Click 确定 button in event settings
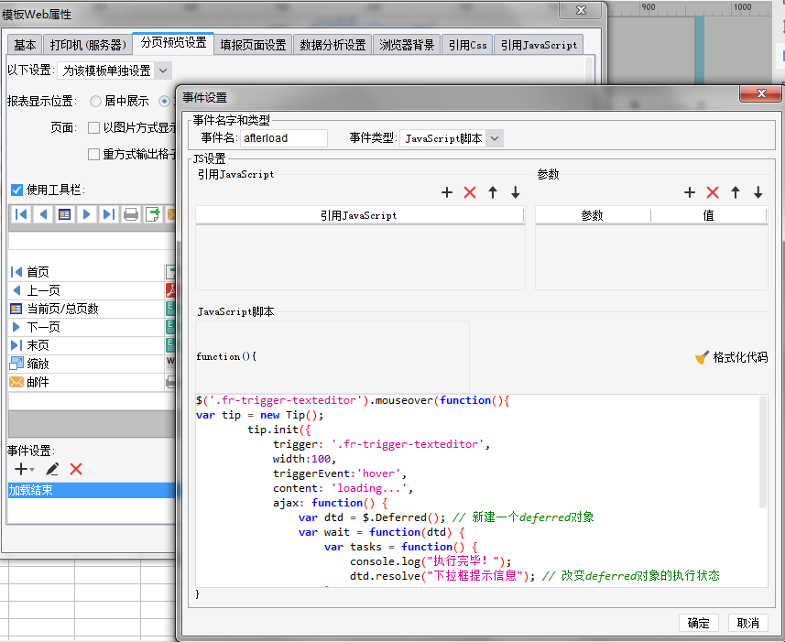Screen dimensions: 785x642 click(x=698, y=623)
